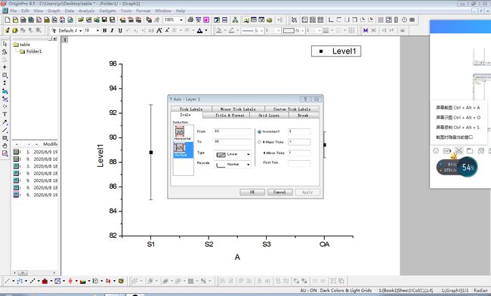Click the Ctrl + Alt + A screenshot menu entry
This screenshot has width=491, height=296.
pyautogui.click(x=458, y=108)
